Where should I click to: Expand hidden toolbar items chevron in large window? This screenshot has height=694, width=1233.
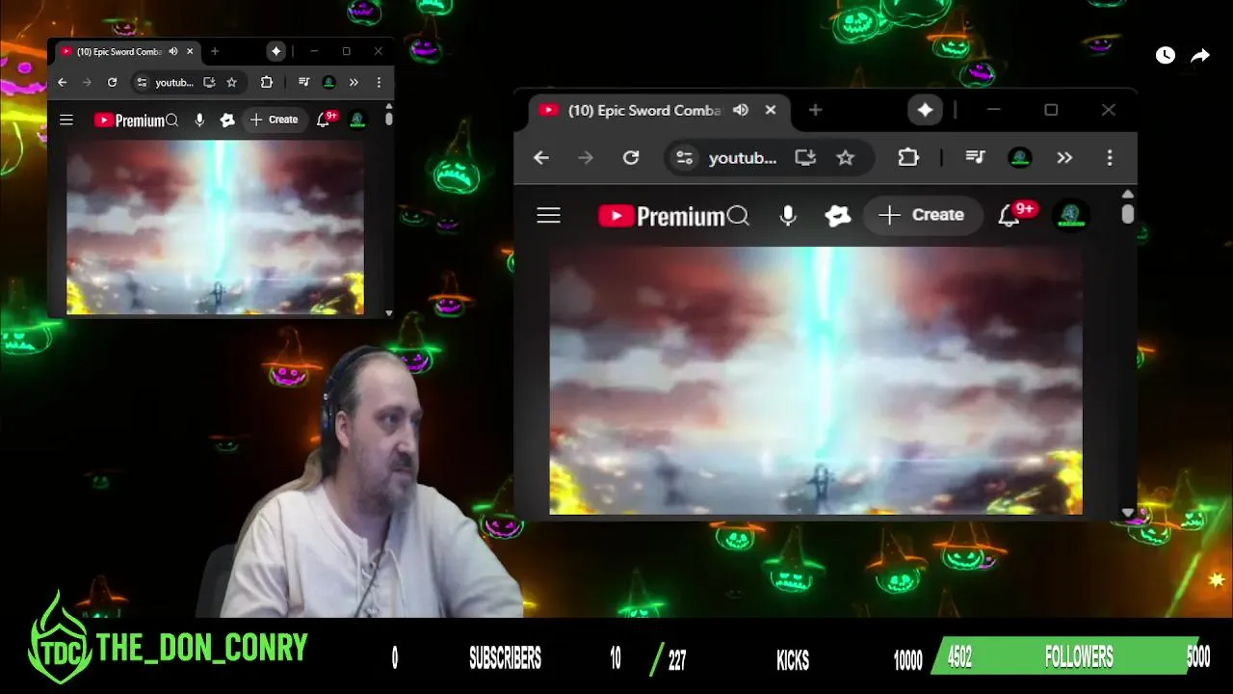point(1064,157)
